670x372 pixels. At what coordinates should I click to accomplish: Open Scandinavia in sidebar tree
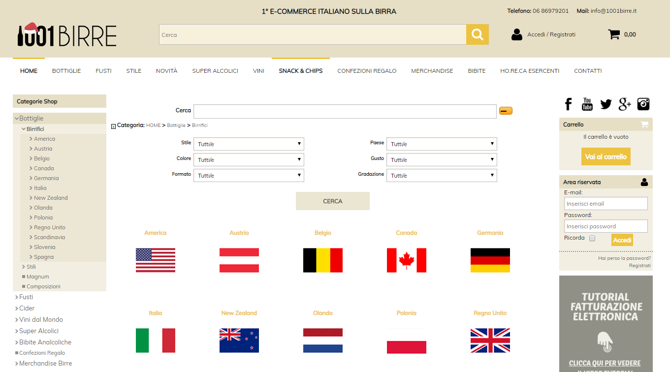pos(49,237)
